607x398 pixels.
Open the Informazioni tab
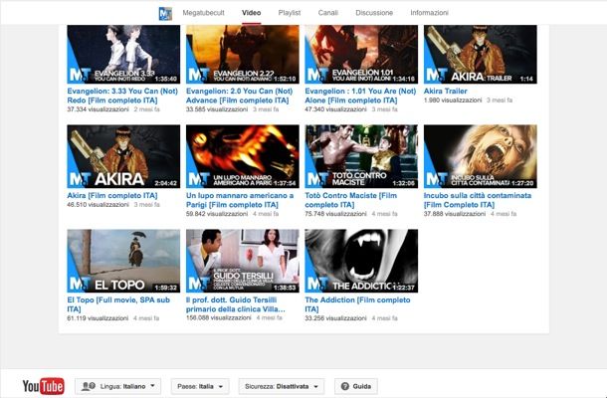pos(429,13)
